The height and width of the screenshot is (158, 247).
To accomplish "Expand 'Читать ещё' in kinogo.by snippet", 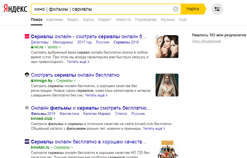I will click(x=96, y=95).
